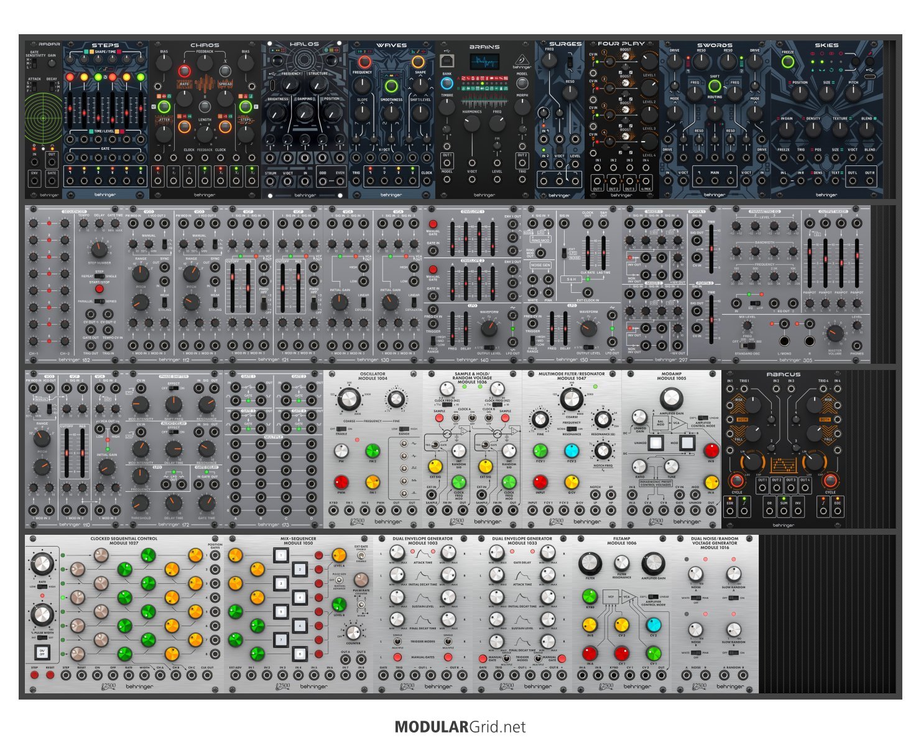This screenshot has width=921, height=740.
Task: Flip the Exp'l/Linear switch on Modamp 1005
Action: (x=703, y=418)
